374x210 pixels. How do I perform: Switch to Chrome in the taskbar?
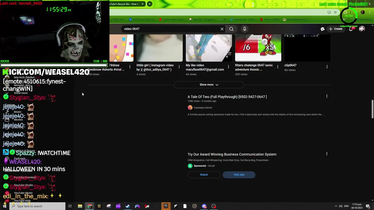90,206
